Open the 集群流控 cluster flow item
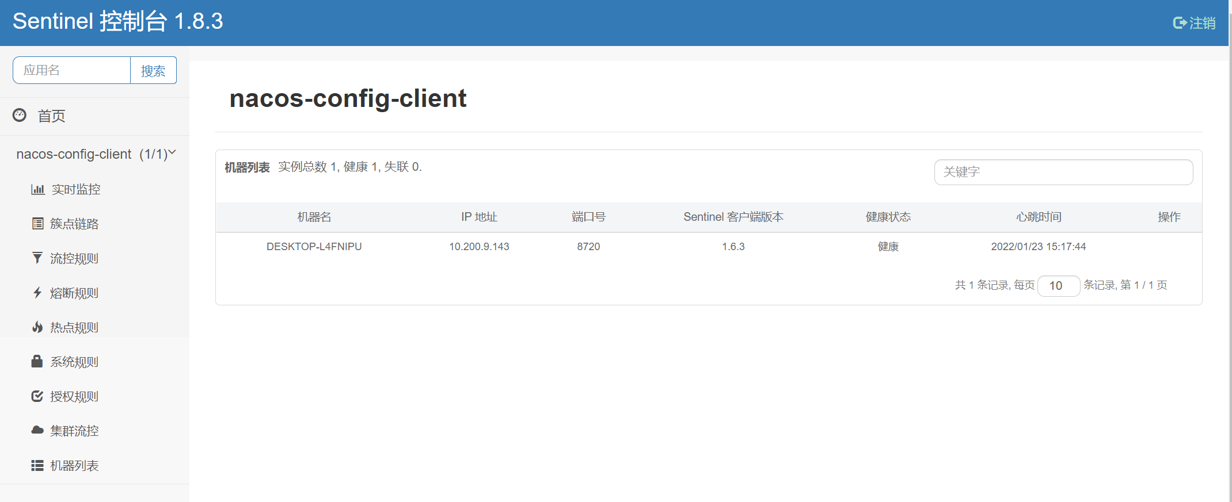1232x502 pixels. click(74, 431)
